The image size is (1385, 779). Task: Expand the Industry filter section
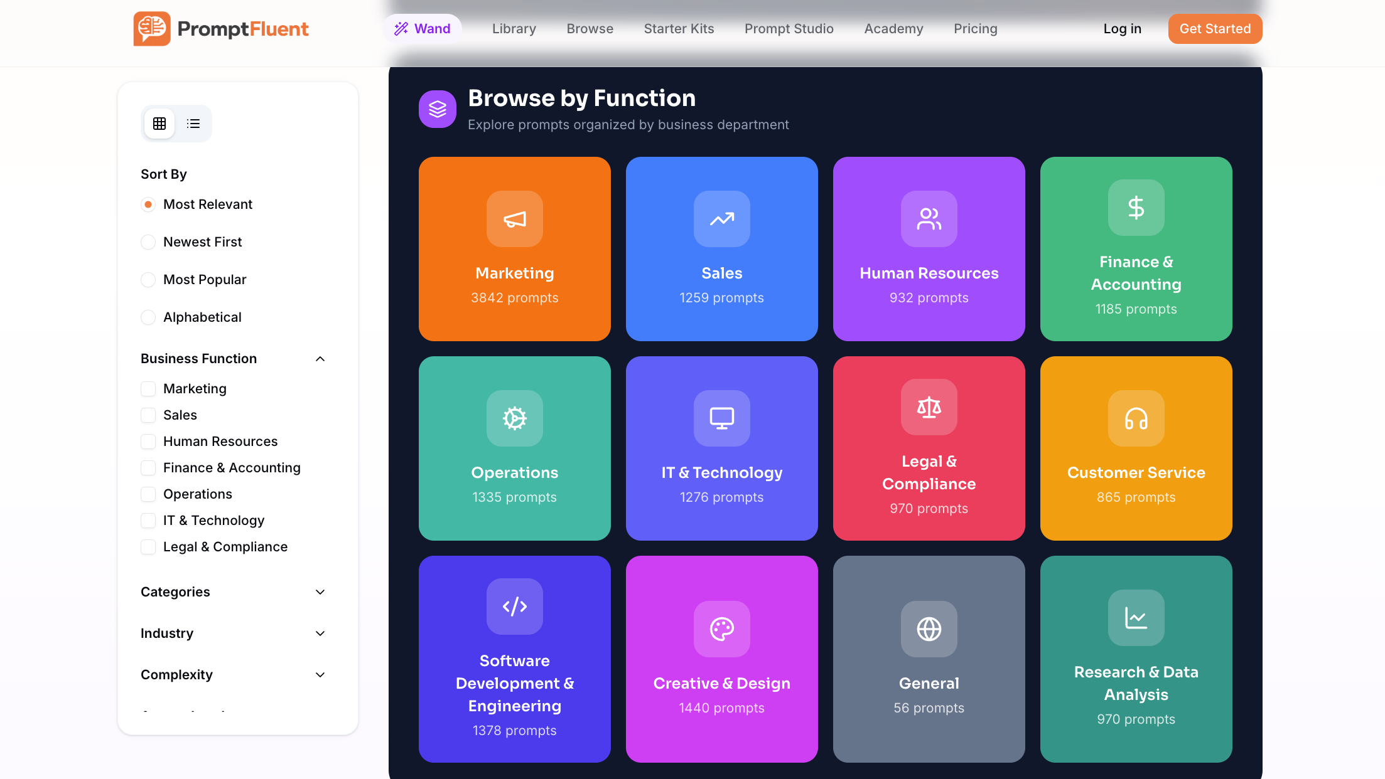pos(320,633)
